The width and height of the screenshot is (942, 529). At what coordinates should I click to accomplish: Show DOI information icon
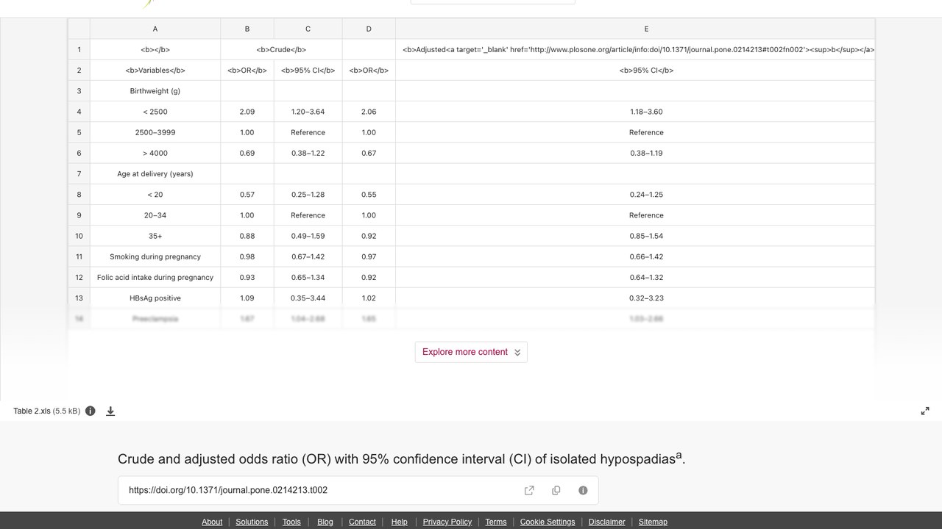pyautogui.click(x=583, y=490)
